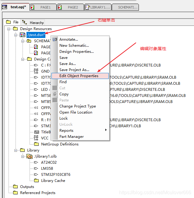Screen dimensions: 194x198
Task: Choose Annotate... from the context menu
Action: (x=69, y=39)
